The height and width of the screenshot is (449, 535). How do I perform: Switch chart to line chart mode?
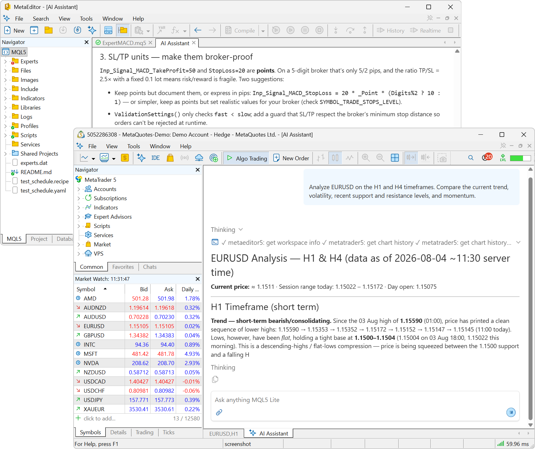[350, 158]
